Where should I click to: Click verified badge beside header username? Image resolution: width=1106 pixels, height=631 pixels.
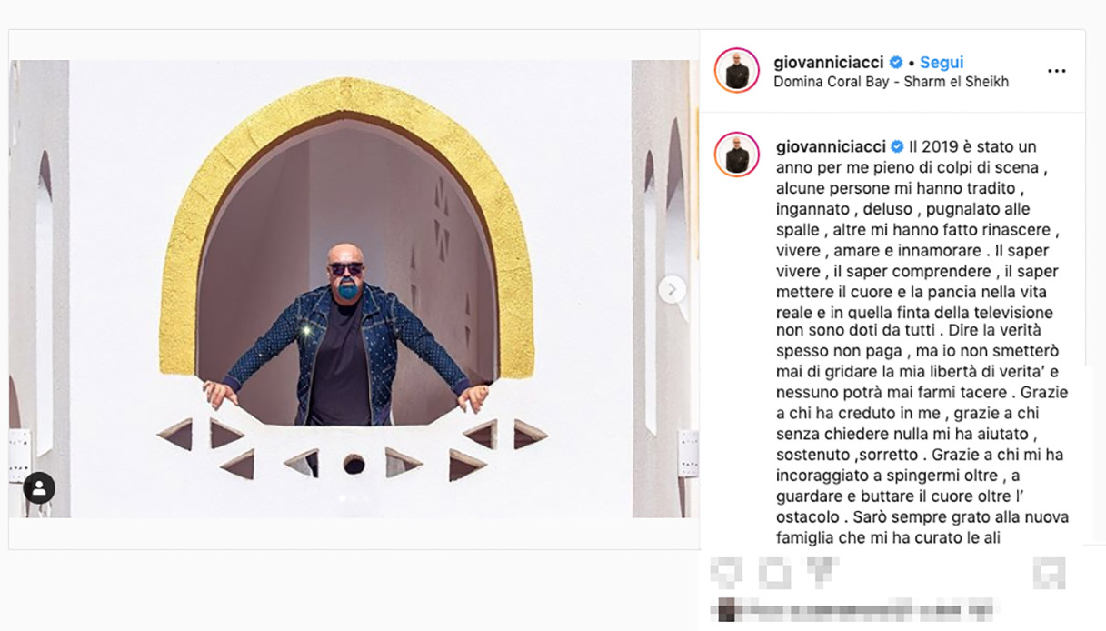tap(896, 63)
